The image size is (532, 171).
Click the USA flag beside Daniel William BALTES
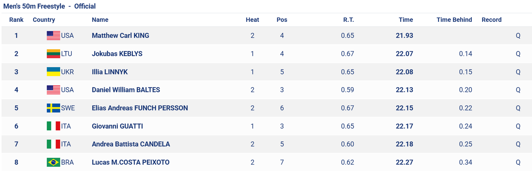[x=53, y=90]
